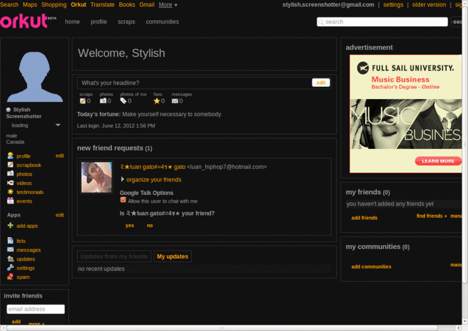
Task: Open Maps in the Google top bar
Action: coord(30,5)
